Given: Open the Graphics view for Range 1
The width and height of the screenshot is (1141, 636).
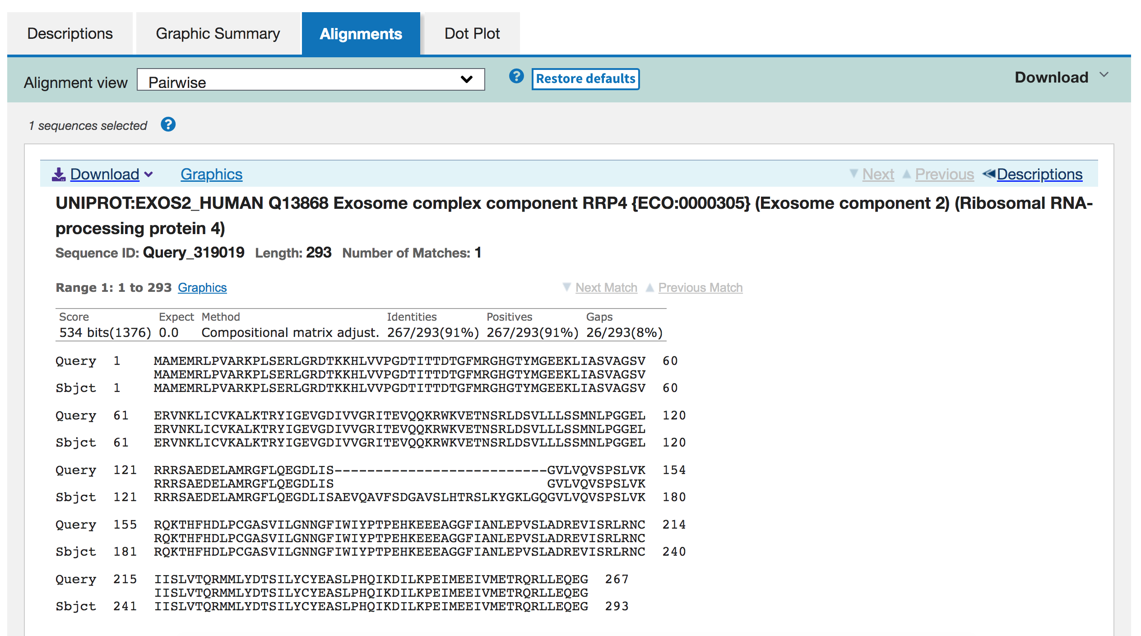Looking at the screenshot, I should pyautogui.click(x=202, y=287).
